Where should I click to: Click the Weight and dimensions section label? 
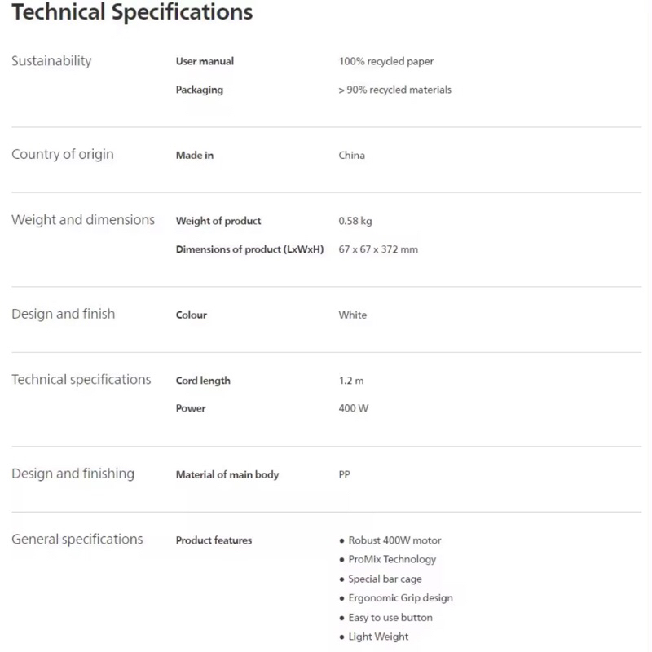click(83, 220)
